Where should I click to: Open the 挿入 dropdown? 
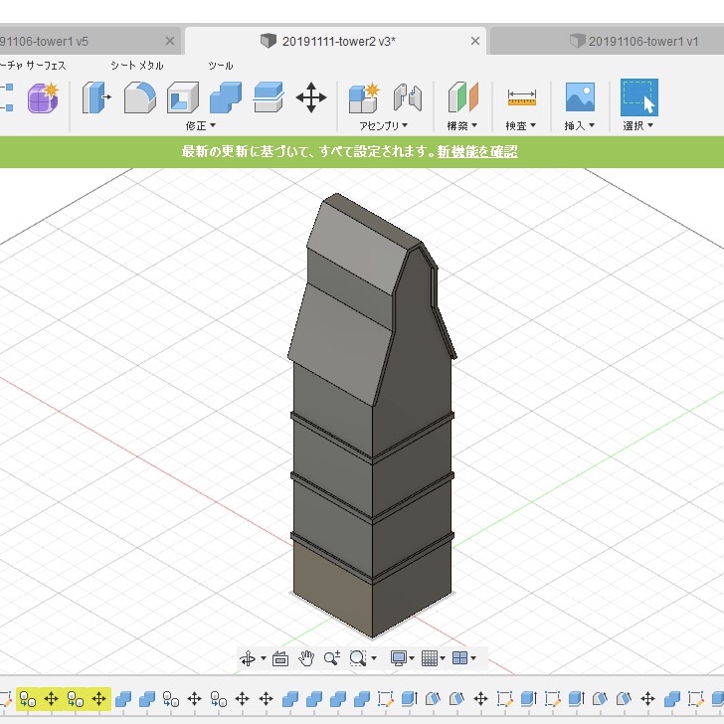coord(579,125)
